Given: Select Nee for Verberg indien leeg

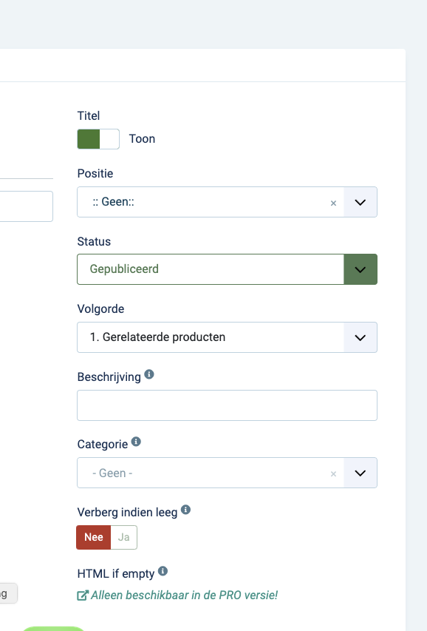Looking at the screenshot, I should tap(94, 537).
